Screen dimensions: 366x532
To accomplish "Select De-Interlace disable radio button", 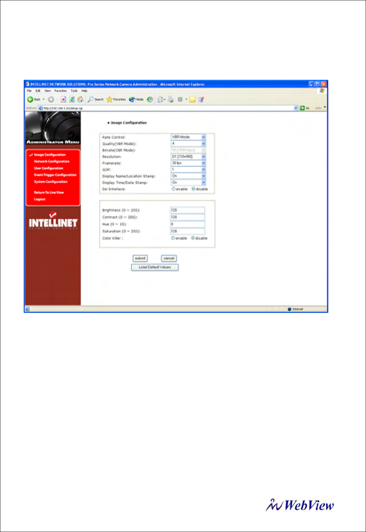I will coord(193,189).
